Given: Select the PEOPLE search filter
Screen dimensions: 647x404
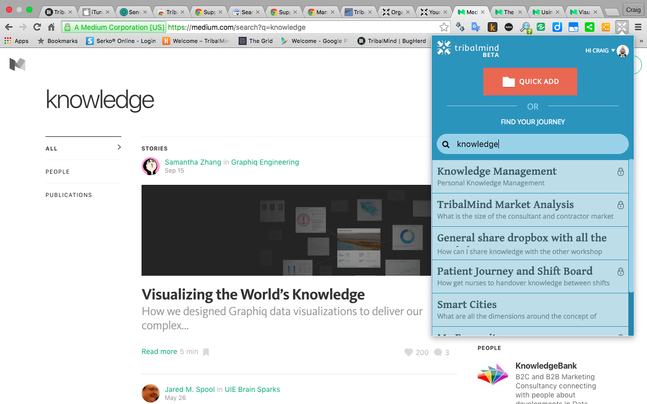Looking at the screenshot, I should tap(58, 172).
